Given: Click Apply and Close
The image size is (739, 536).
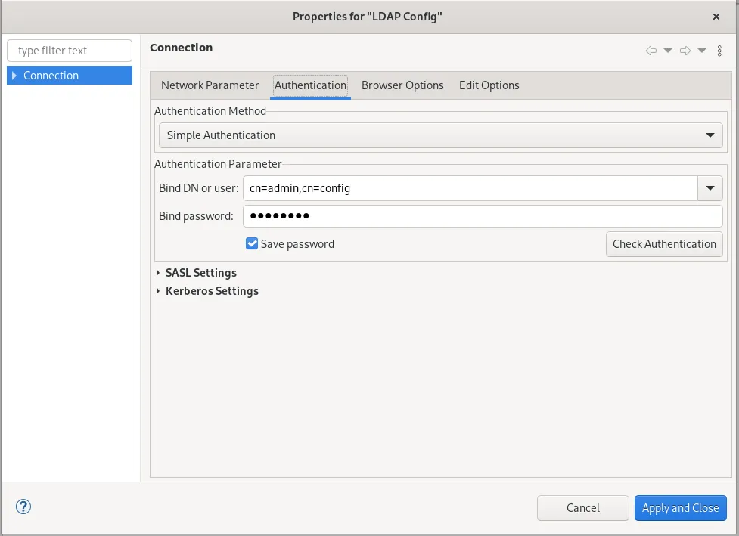Looking at the screenshot, I should tap(680, 507).
